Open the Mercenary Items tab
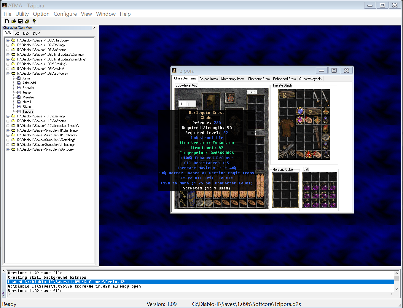 tap(233, 79)
